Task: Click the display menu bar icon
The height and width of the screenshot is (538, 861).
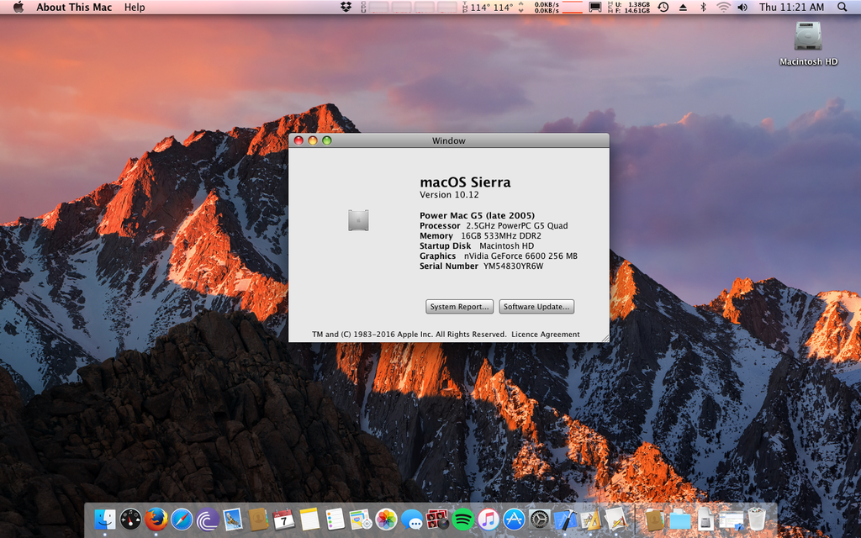Action: (x=594, y=7)
